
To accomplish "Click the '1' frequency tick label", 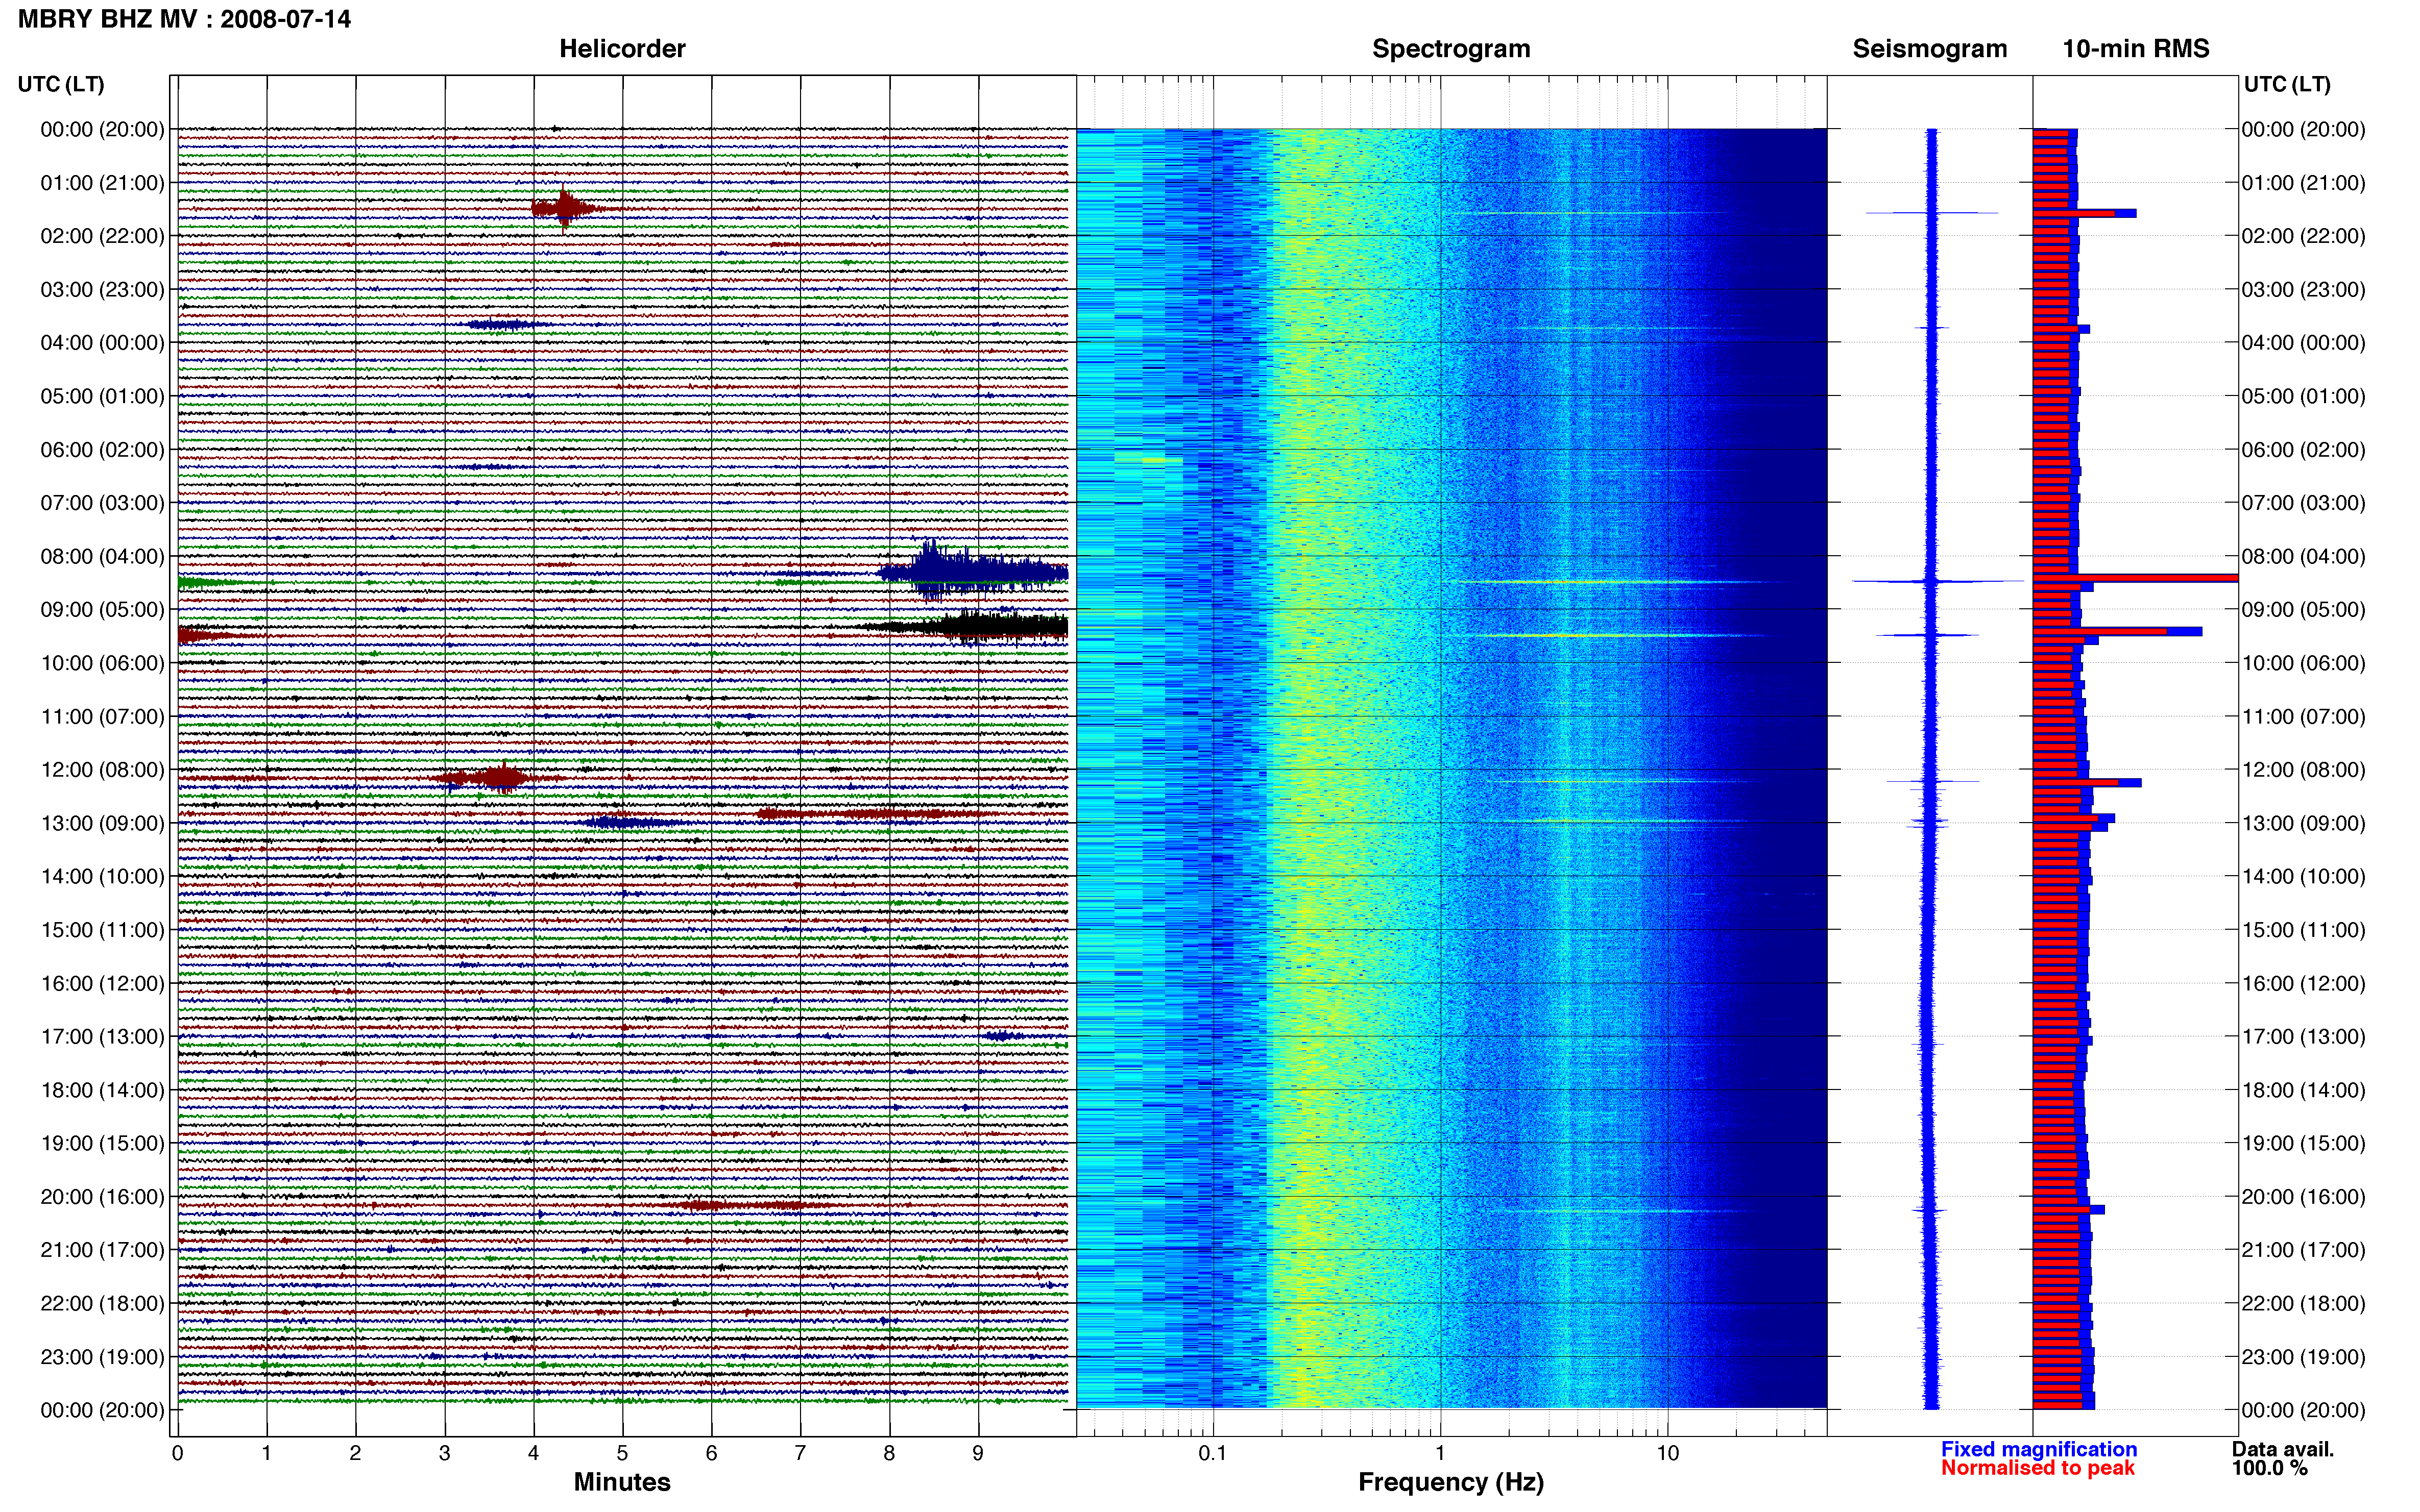I will (x=1440, y=1453).
